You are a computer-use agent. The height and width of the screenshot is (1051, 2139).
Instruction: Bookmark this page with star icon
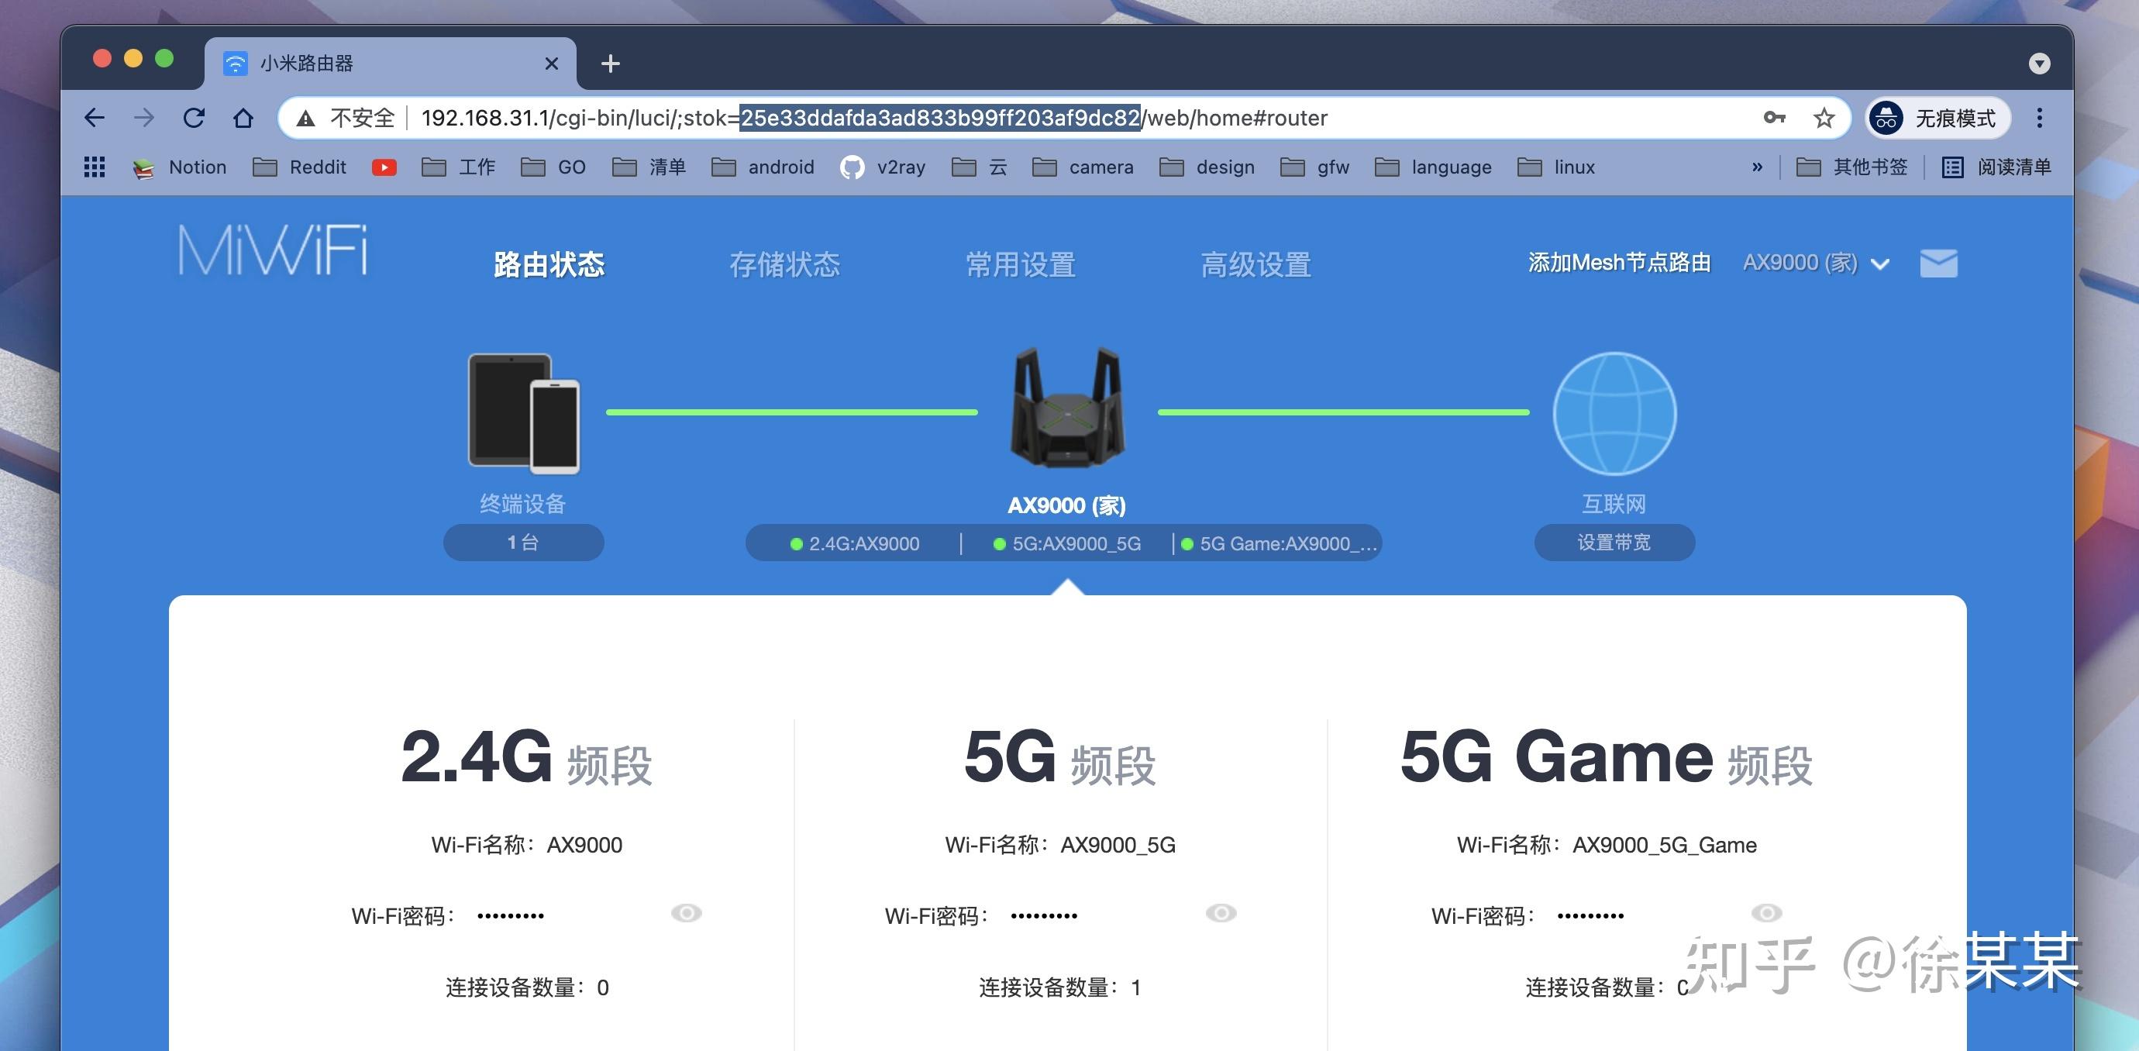pos(1824,118)
